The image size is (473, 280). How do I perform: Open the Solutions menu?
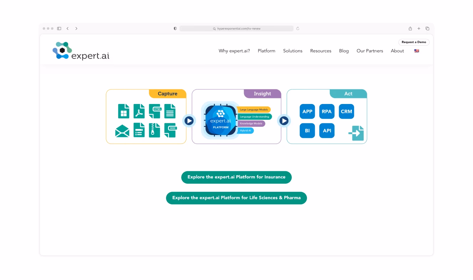click(293, 51)
